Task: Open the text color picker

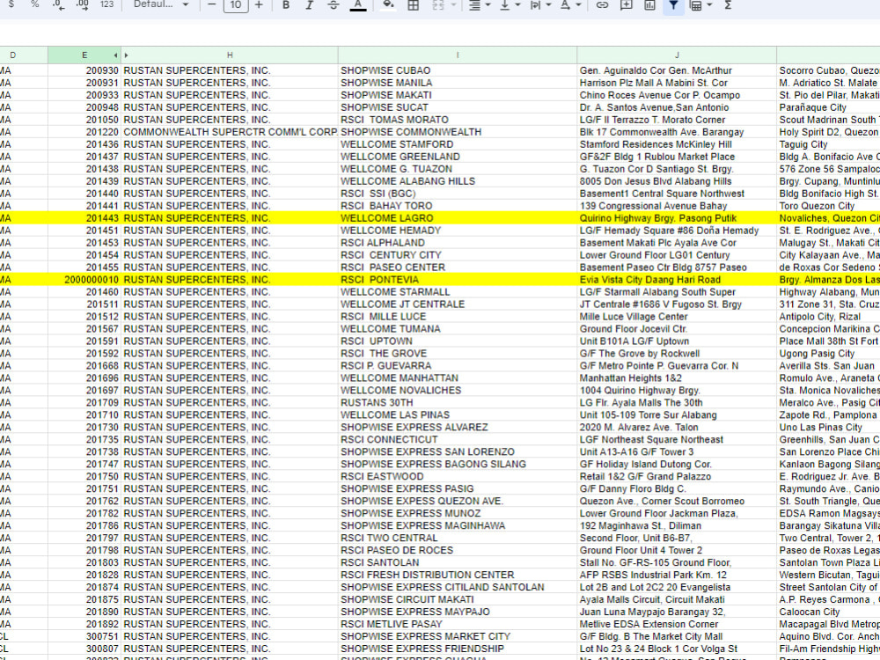Action: (358, 5)
